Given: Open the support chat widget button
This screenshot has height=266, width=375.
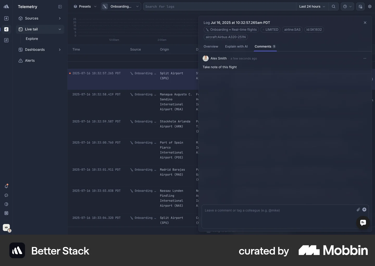Looking at the screenshot, I should pos(363,222).
